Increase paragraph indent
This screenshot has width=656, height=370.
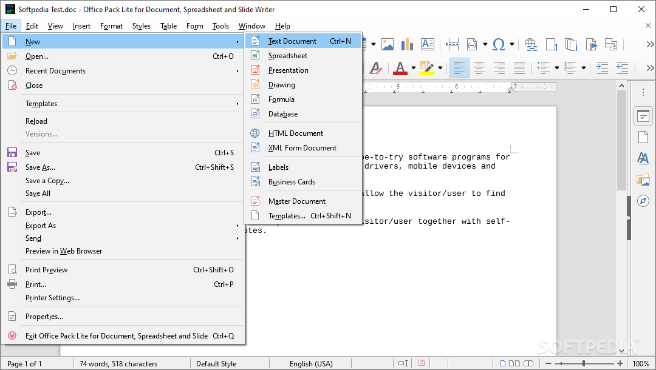pyautogui.click(x=602, y=68)
